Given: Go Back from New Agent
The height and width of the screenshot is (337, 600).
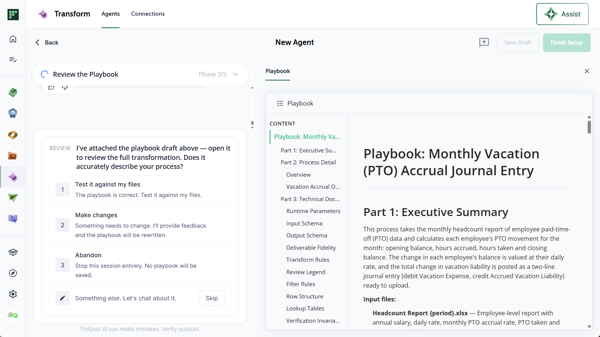Looking at the screenshot, I should [x=47, y=43].
